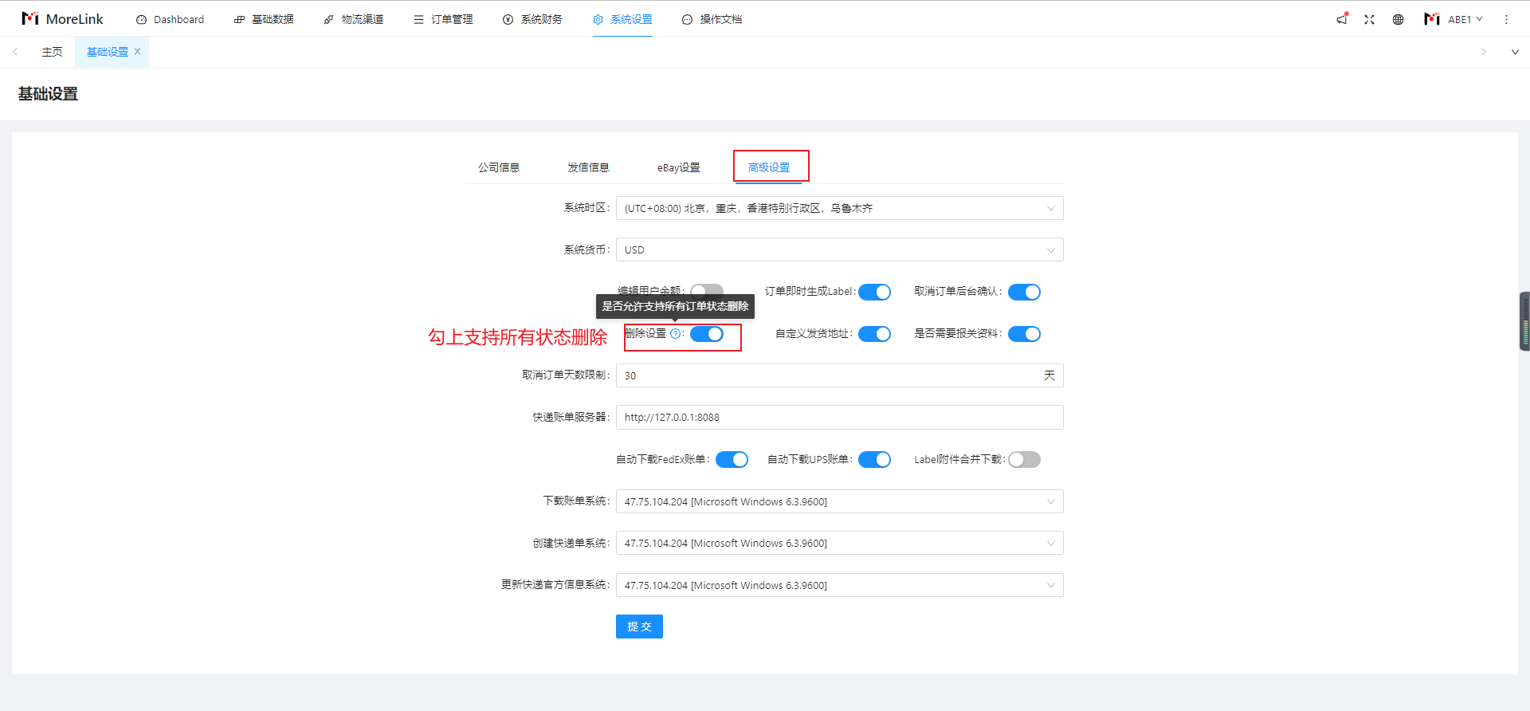Switch to the eBay设置 tab
Screen dimensions: 1530x711
click(678, 167)
